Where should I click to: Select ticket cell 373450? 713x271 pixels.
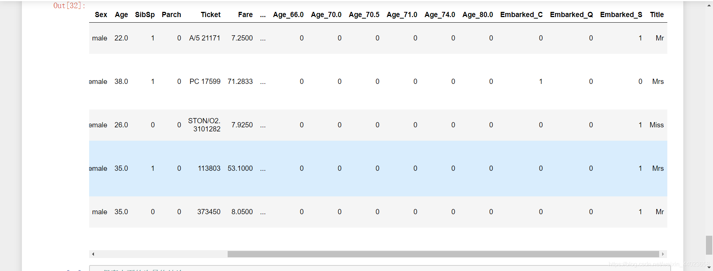pos(209,212)
